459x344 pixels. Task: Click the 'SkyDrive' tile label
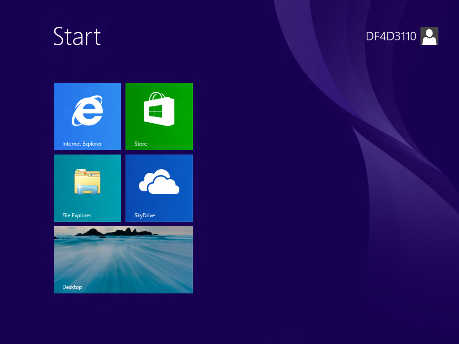coord(145,215)
